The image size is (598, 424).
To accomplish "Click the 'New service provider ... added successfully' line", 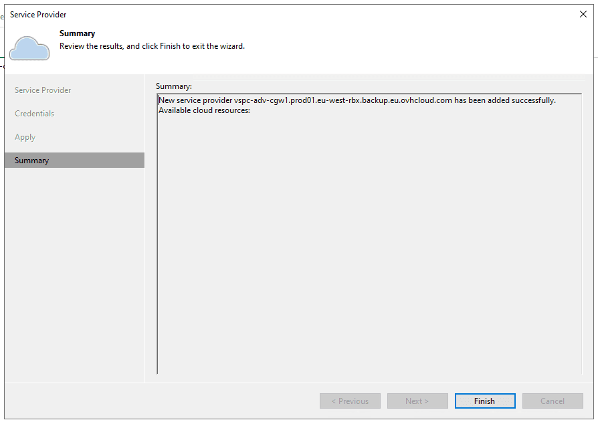I will click(357, 100).
